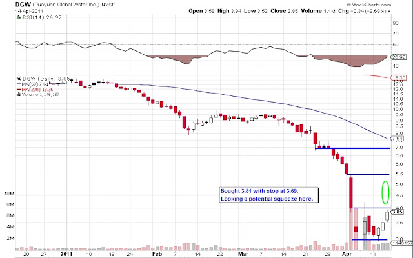Viewport: 413px width, 258px height.
Task: Click the 90 level on the RSI axis
Action: 396,23
